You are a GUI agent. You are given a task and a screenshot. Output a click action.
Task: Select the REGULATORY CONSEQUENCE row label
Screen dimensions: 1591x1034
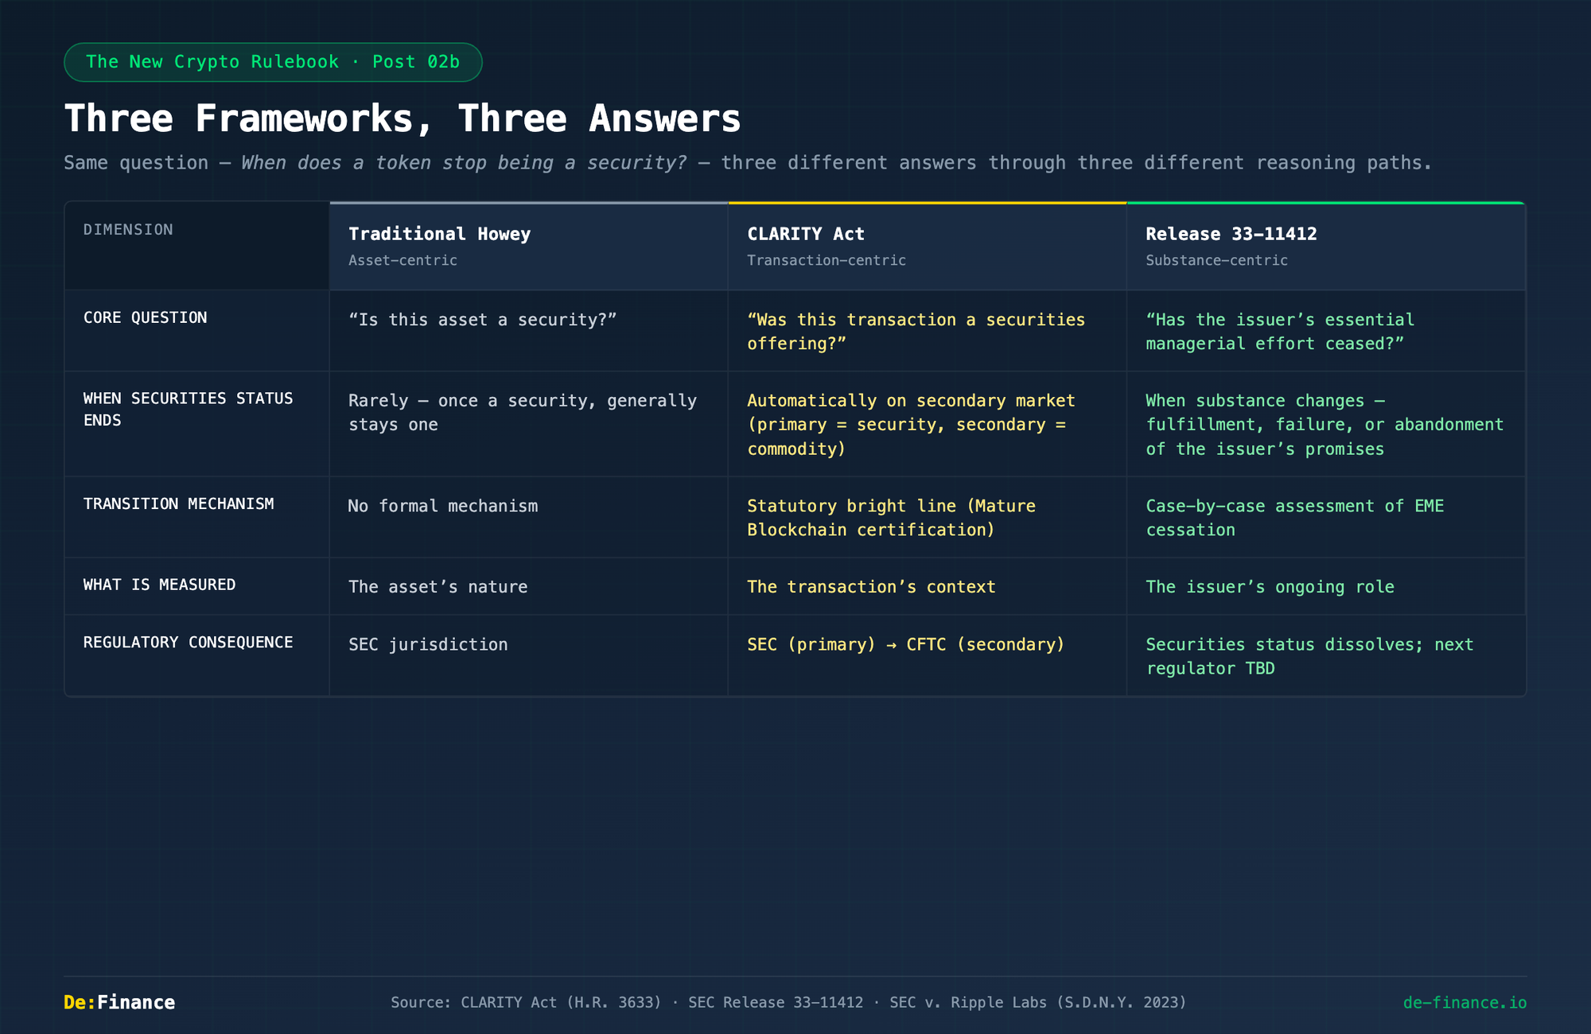point(189,642)
